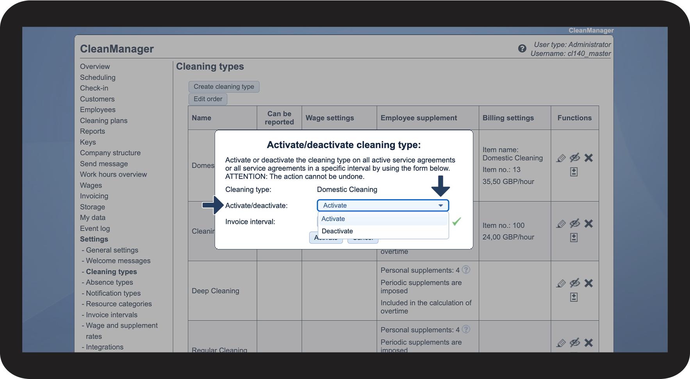The width and height of the screenshot is (690, 379).
Task: Delete Domestic Cleaning with the X icon
Action: (588, 158)
